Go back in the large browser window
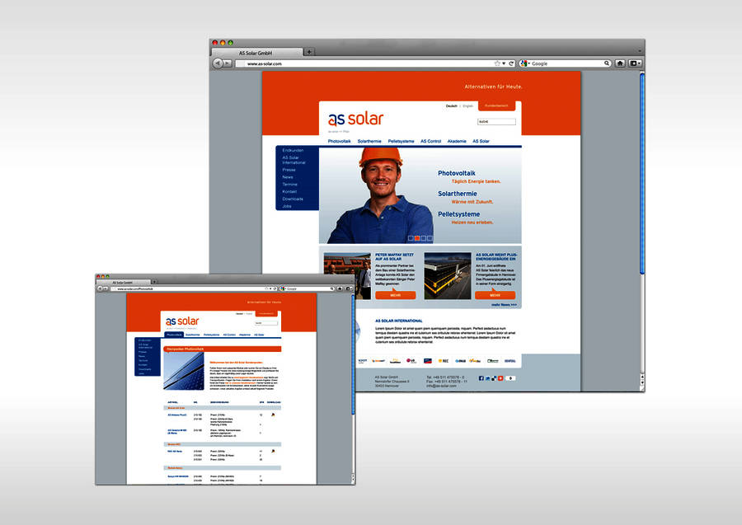 click(218, 63)
